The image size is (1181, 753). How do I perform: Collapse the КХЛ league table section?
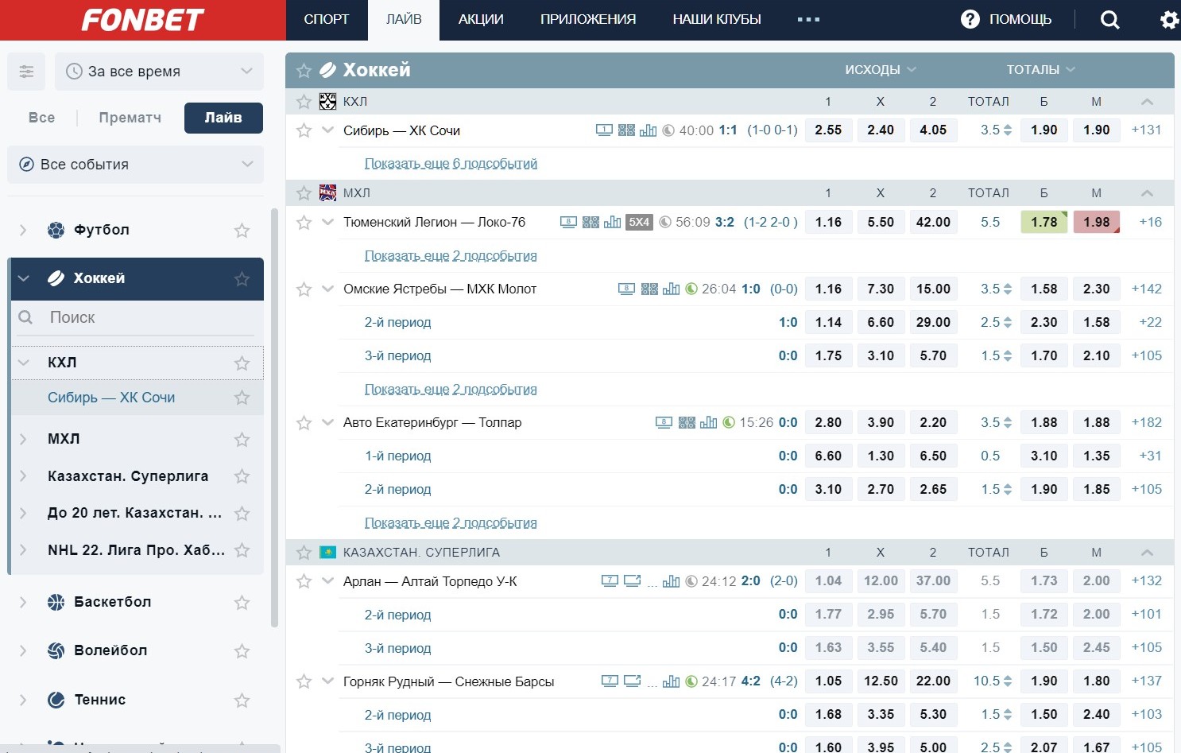pos(1146,102)
